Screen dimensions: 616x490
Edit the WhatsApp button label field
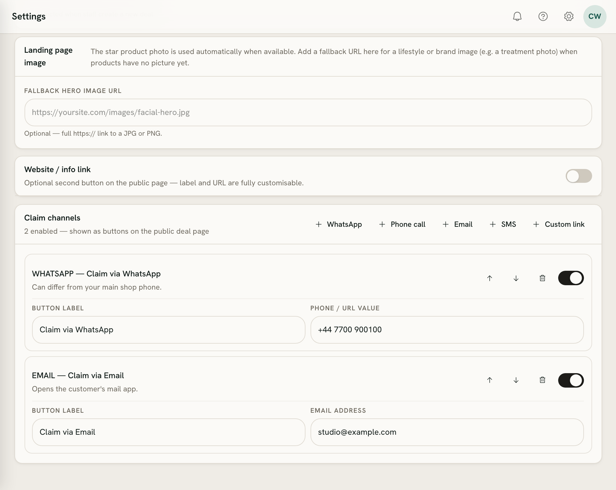click(x=168, y=330)
